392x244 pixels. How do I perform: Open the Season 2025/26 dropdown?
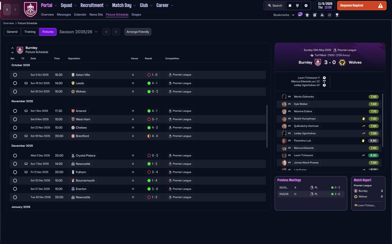[78, 32]
